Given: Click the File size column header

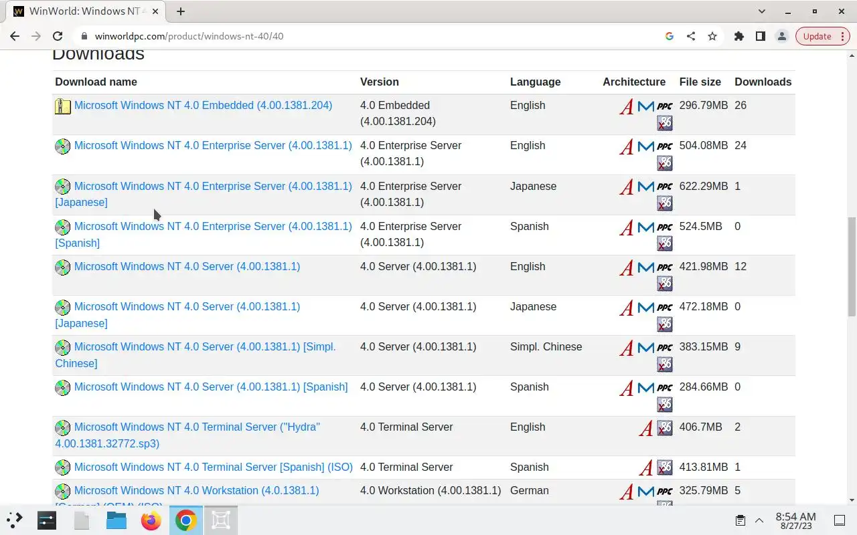Looking at the screenshot, I should point(700,82).
